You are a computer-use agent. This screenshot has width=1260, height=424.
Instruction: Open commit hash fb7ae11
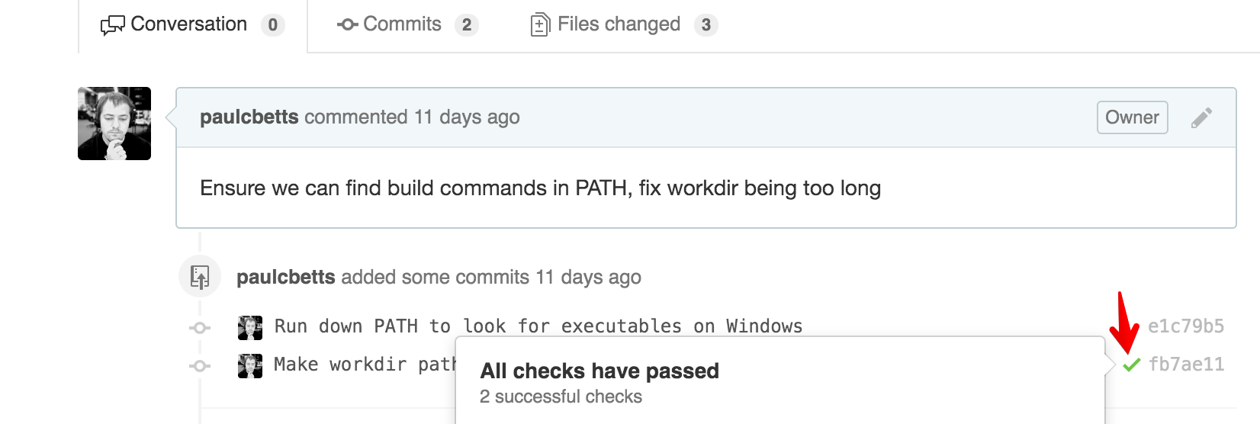(1186, 365)
